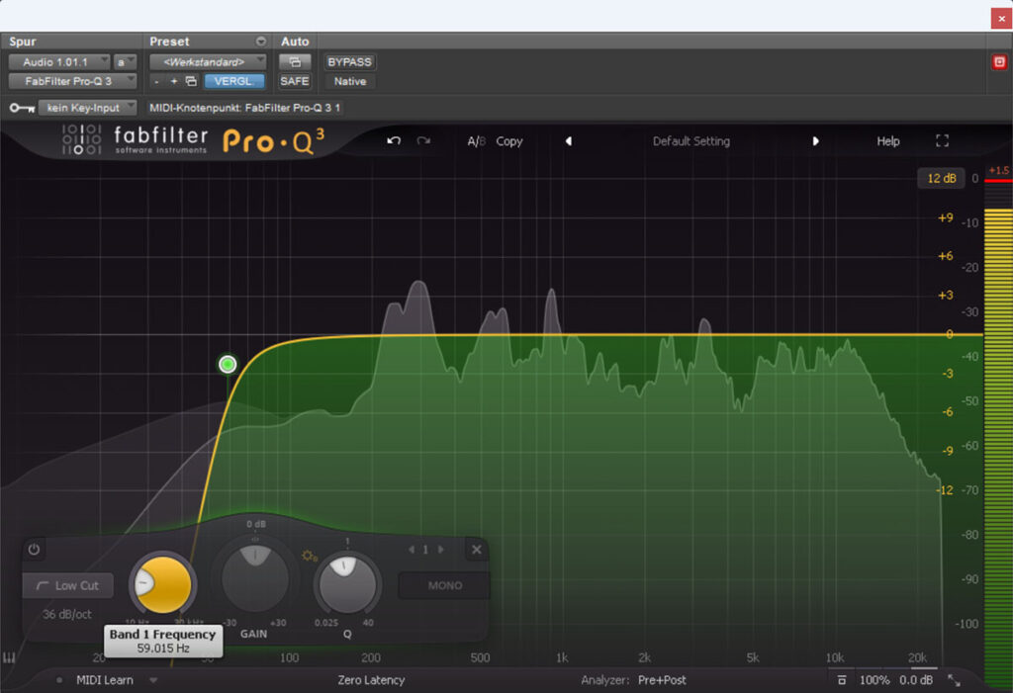The width and height of the screenshot is (1013, 693).
Task: Click the band 1 GAIN knob
Action: pos(255,578)
